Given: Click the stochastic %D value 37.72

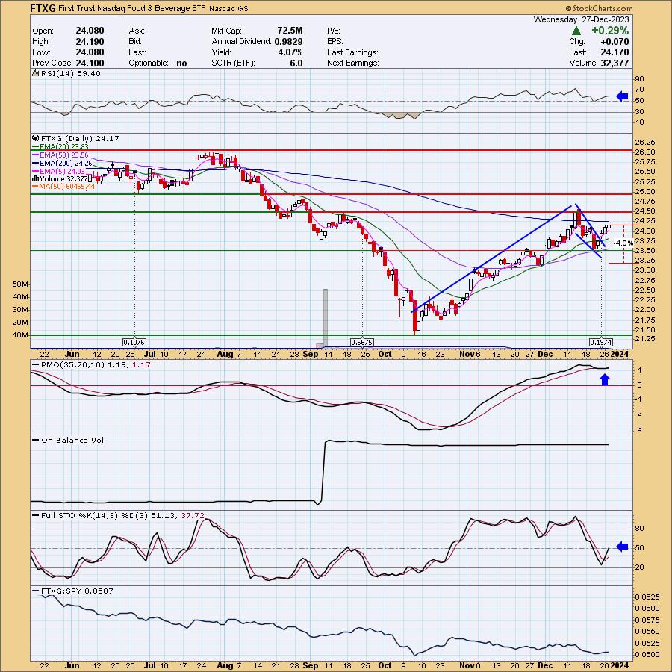Looking at the screenshot, I should coord(193,515).
